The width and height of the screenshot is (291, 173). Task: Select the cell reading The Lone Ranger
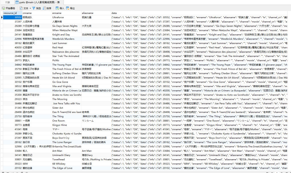66,142
